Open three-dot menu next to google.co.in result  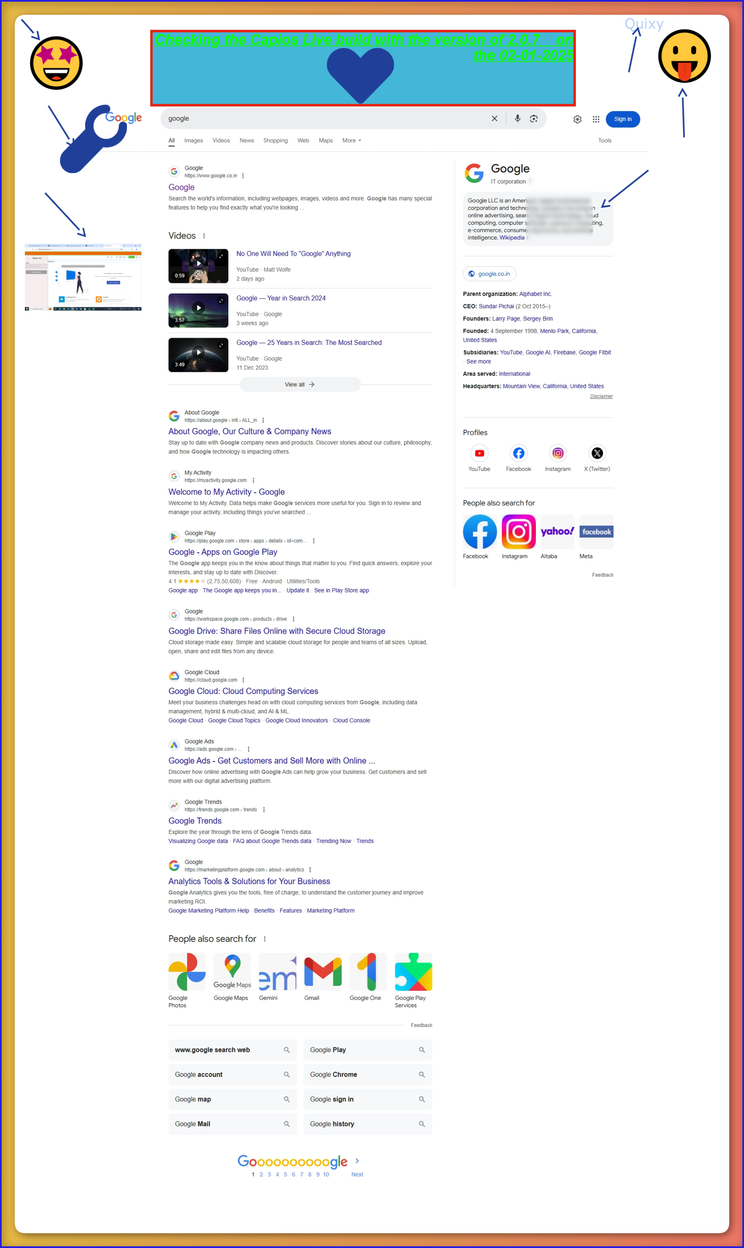point(243,175)
